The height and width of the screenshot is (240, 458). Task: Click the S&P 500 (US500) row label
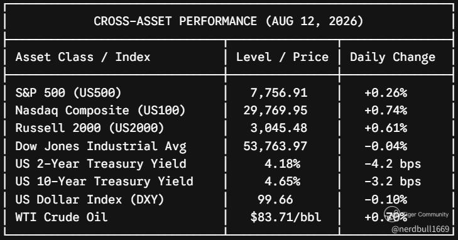[68, 93]
